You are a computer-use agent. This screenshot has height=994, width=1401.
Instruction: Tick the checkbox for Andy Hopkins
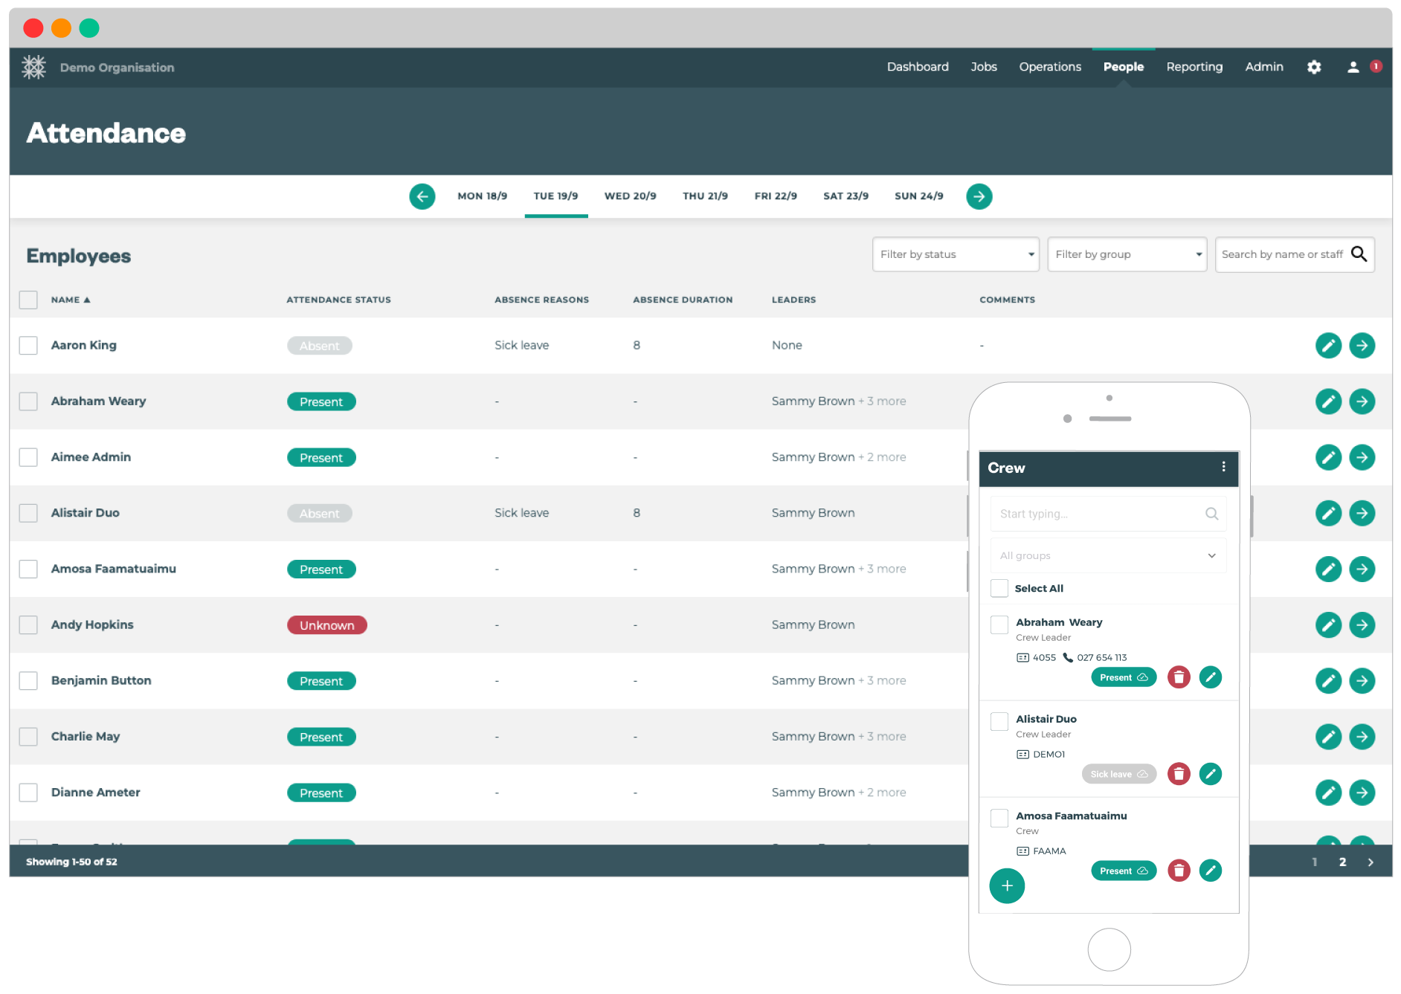coord(28,625)
